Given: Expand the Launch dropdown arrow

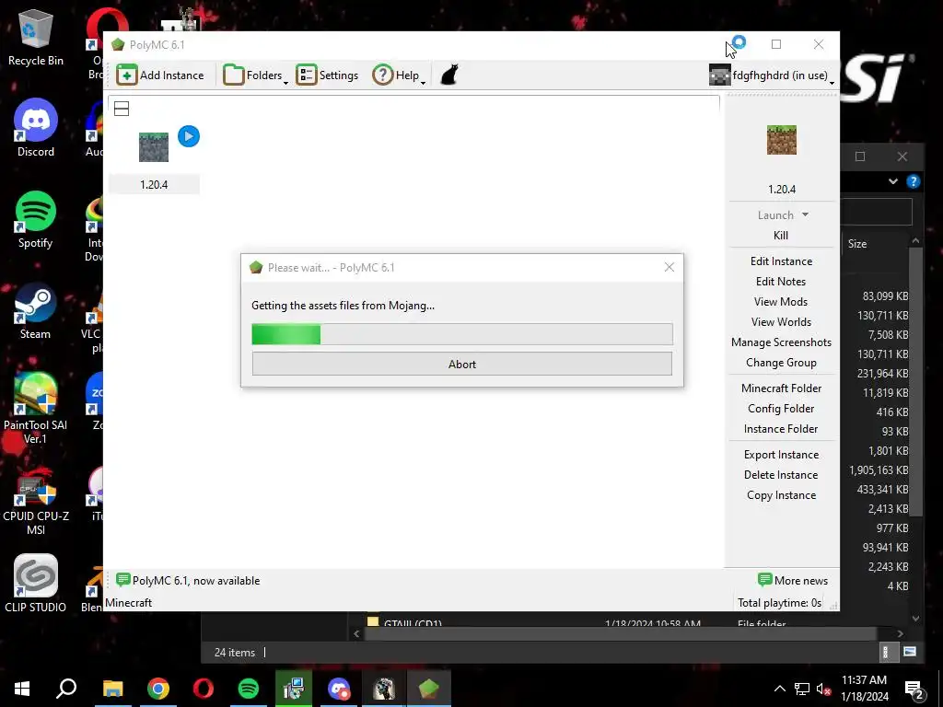Looking at the screenshot, I should click(805, 214).
